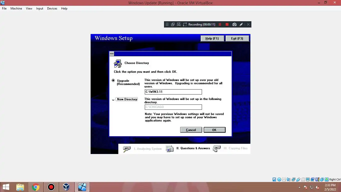
Task: Open the dialog system menu box
Action: click(x=112, y=54)
